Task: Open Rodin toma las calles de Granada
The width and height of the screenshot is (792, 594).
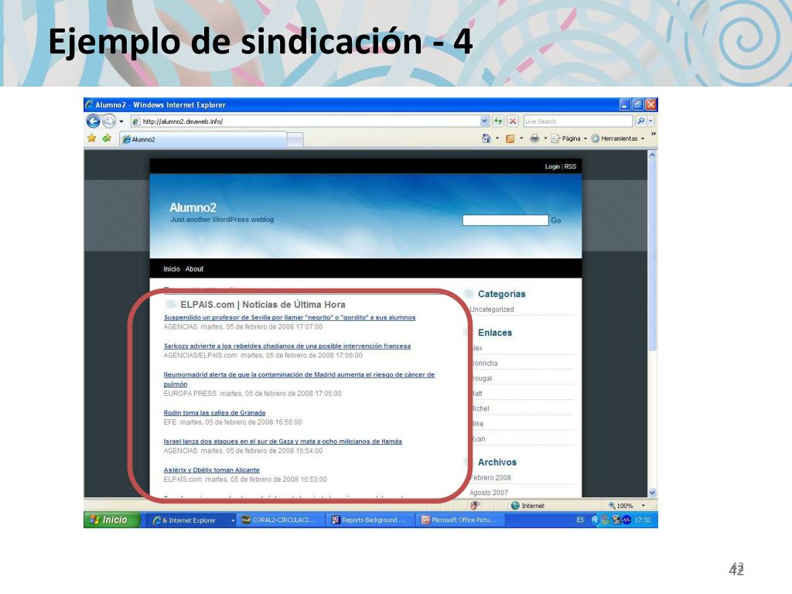Action: click(x=214, y=413)
